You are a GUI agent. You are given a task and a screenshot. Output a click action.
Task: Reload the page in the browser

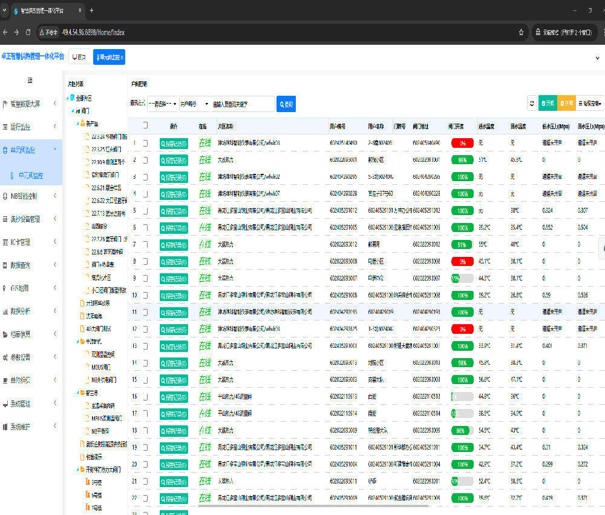point(28,33)
